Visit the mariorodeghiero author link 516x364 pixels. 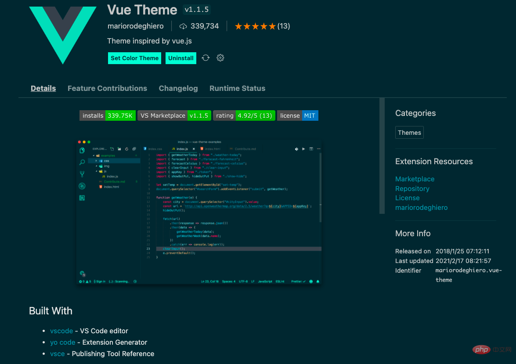[422, 207]
